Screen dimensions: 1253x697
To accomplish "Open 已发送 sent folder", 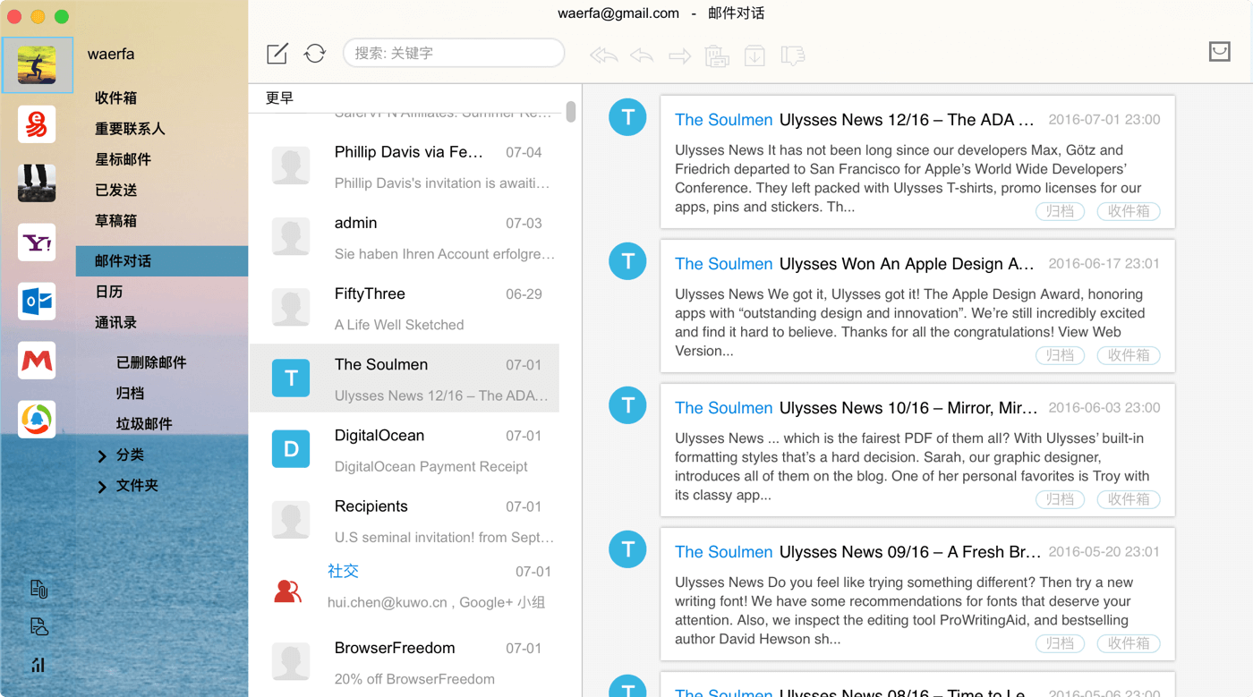I will point(115,190).
